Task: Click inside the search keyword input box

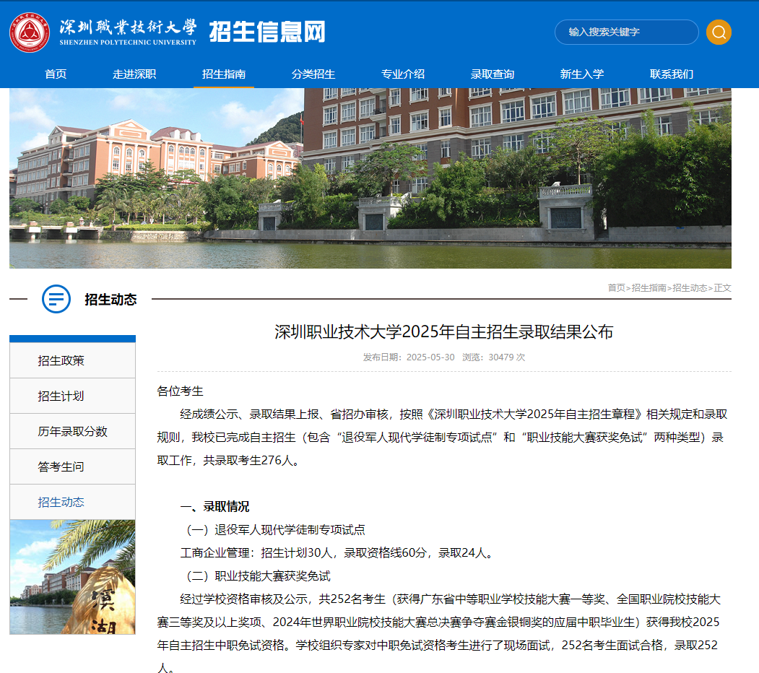Action: [x=625, y=32]
